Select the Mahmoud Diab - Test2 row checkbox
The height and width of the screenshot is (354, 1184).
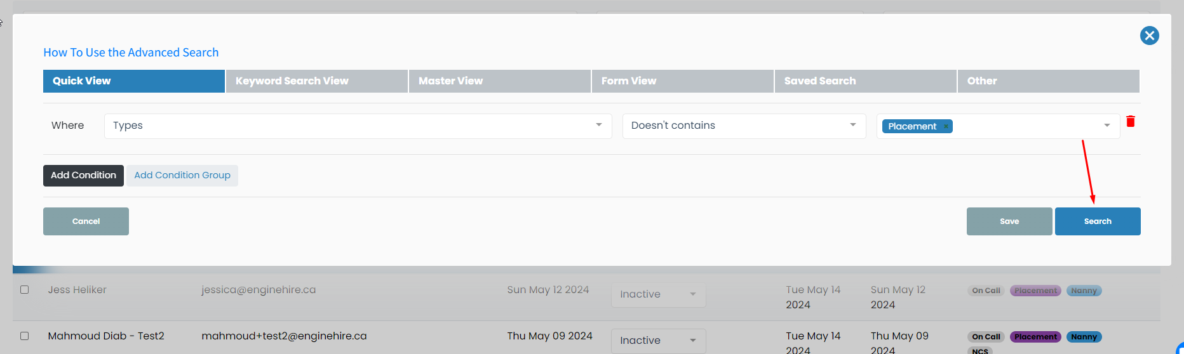point(25,336)
